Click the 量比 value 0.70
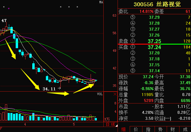The height and width of the screenshot is (132, 191). pyautogui.click(x=186, y=95)
